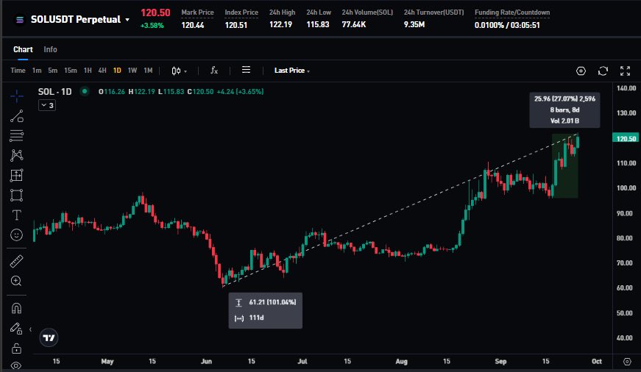Select the trend line drawing tool
The image size is (641, 372).
pyautogui.click(x=17, y=116)
